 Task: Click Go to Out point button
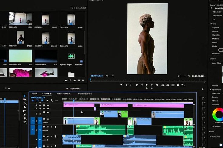pos(157,85)
